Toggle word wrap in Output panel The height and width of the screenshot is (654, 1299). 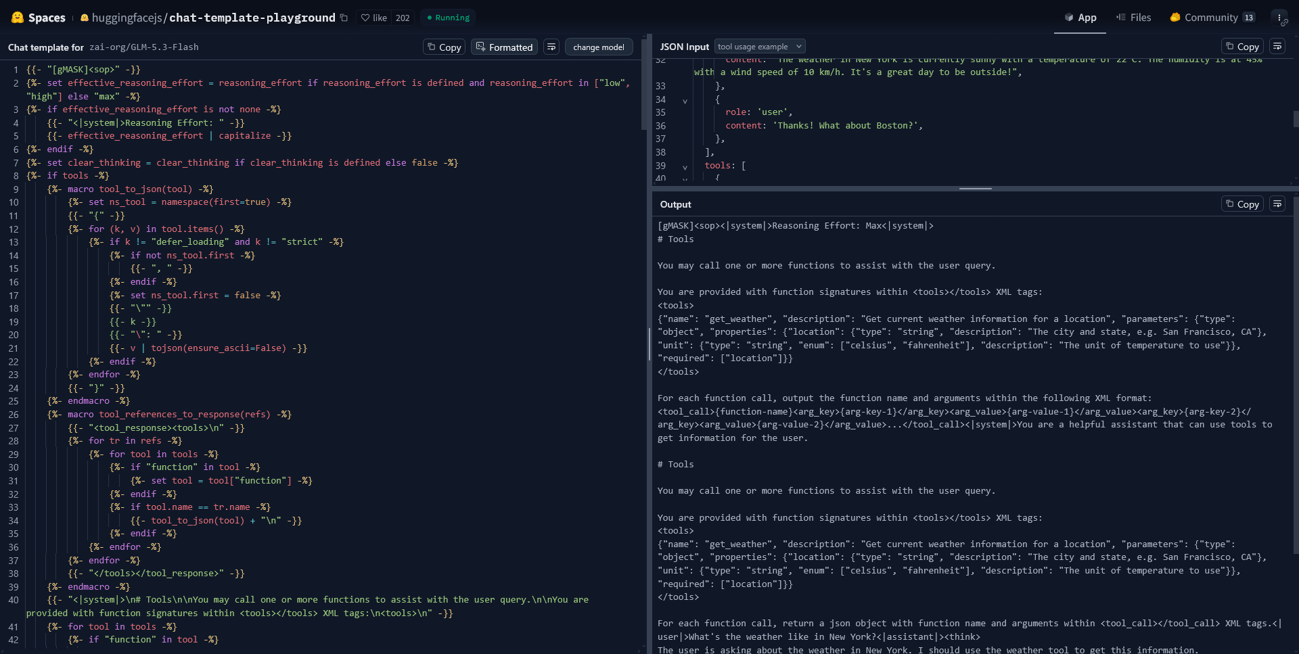point(1277,204)
